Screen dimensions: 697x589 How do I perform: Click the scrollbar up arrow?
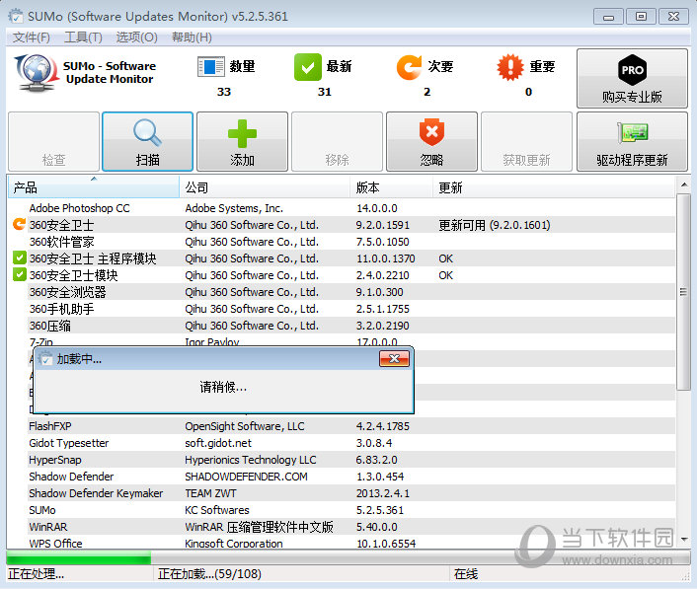[x=684, y=184]
